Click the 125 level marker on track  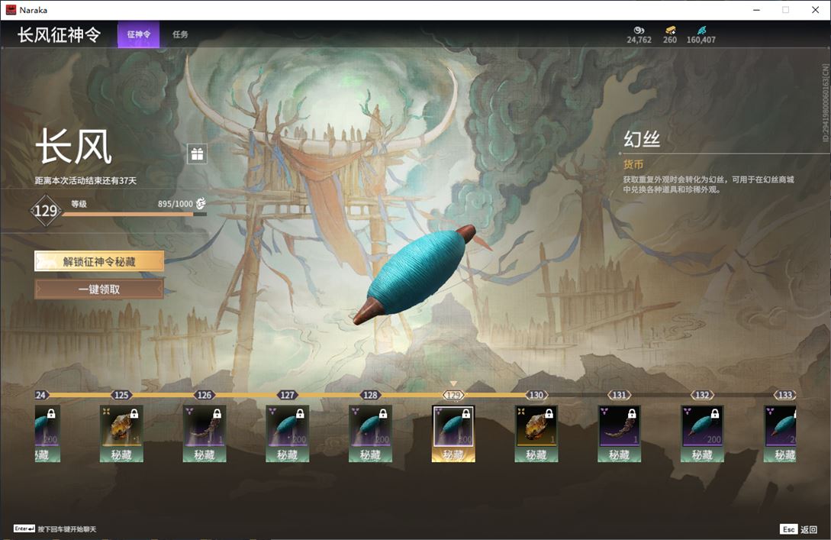[x=121, y=395]
